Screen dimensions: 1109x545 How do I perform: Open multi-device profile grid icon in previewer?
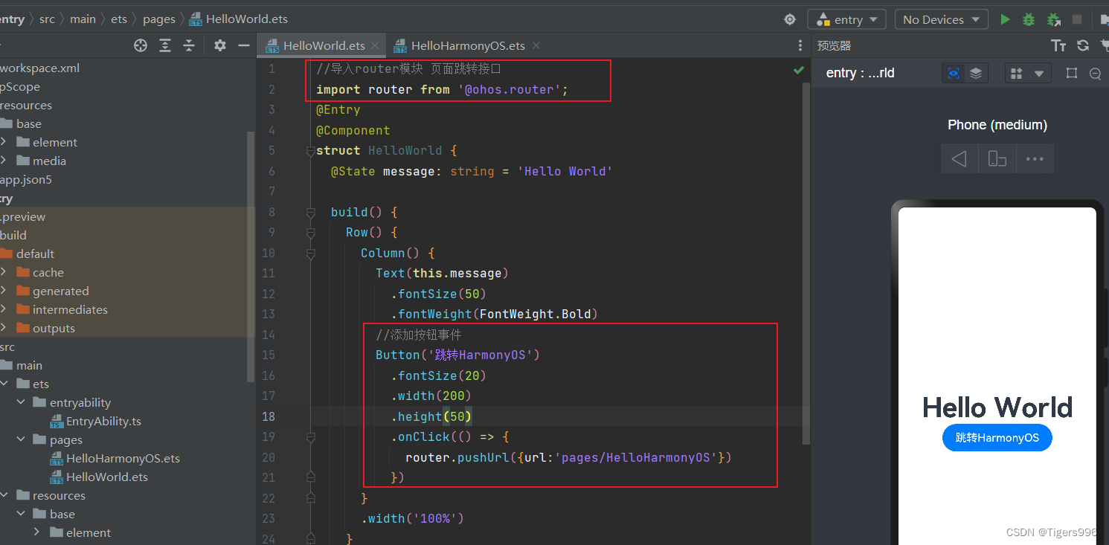point(1016,73)
